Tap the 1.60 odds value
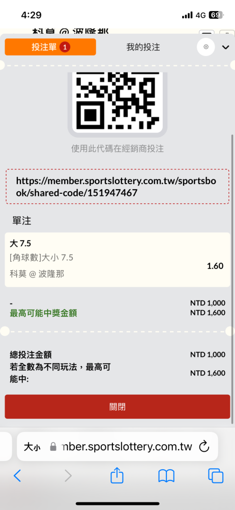This screenshot has height=510, width=235. 215,266
